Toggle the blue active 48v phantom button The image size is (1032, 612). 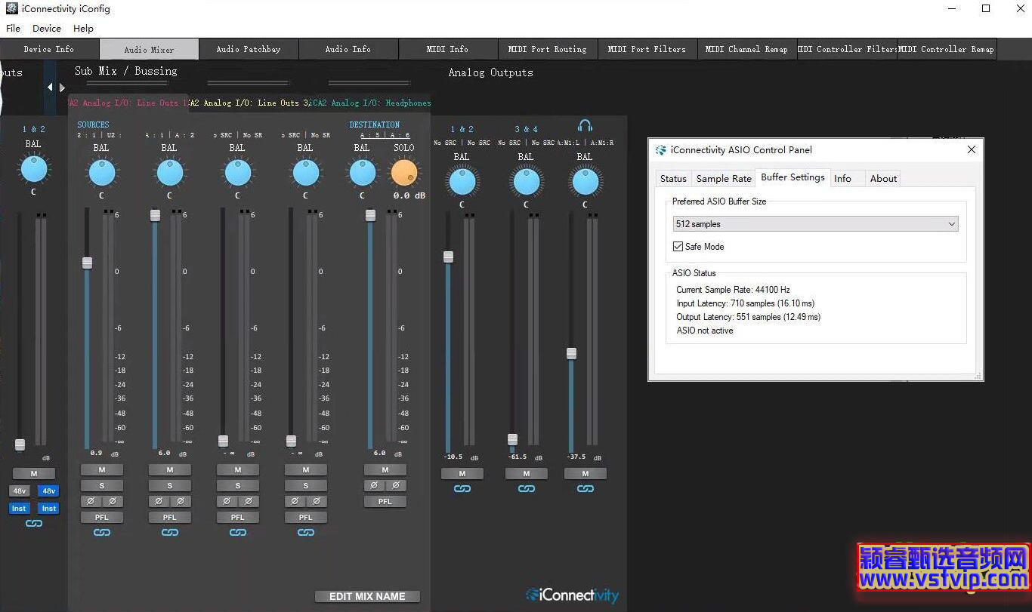[49, 491]
